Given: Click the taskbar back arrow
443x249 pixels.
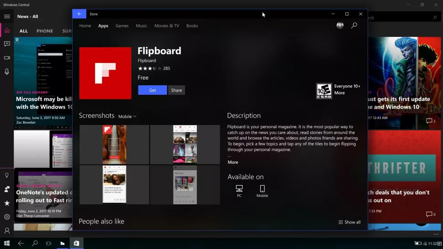Looking at the screenshot, I should click(21, 243).
